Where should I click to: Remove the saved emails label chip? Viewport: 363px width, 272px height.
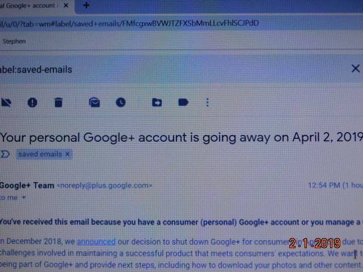tap(67, 154)
